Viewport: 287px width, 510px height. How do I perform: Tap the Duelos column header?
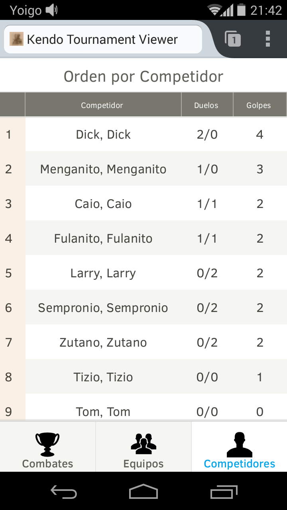point(206,105)
